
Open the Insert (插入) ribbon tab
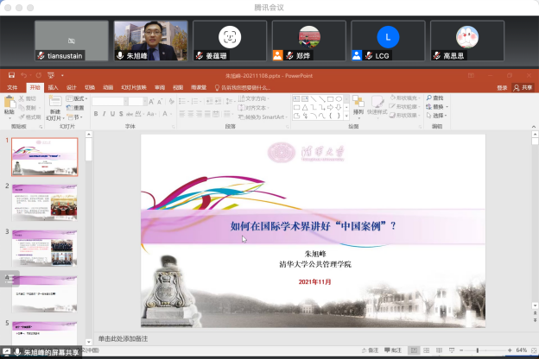tap(54, 87)
